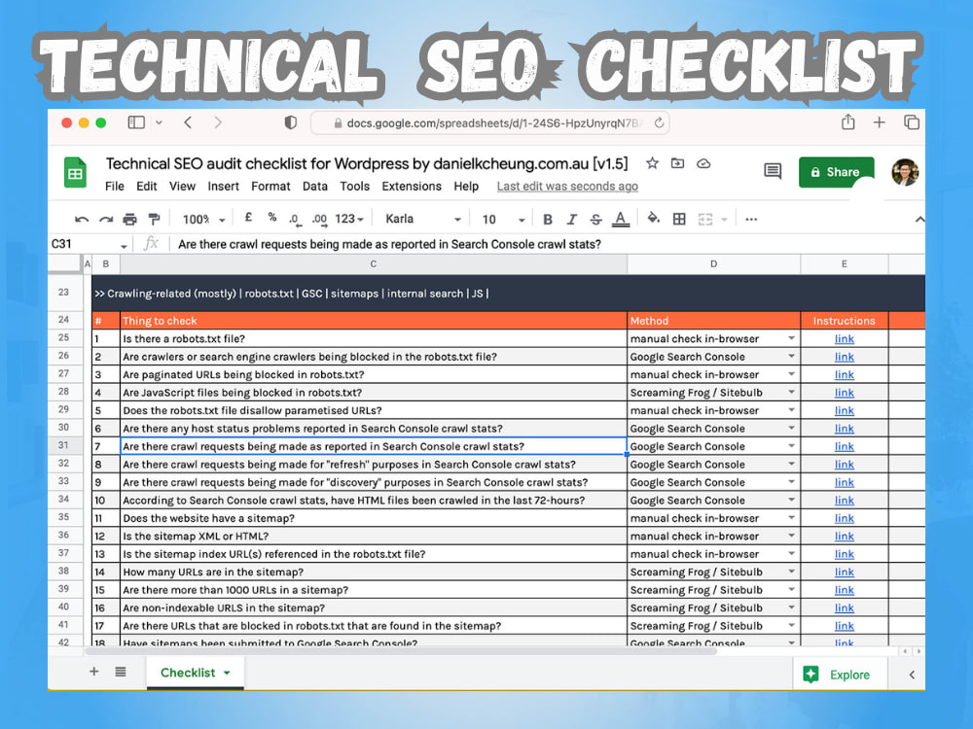Open the Checklist tab dropdown arrow
This screenshot has height=729, width=973.
[x=227, y=674]
